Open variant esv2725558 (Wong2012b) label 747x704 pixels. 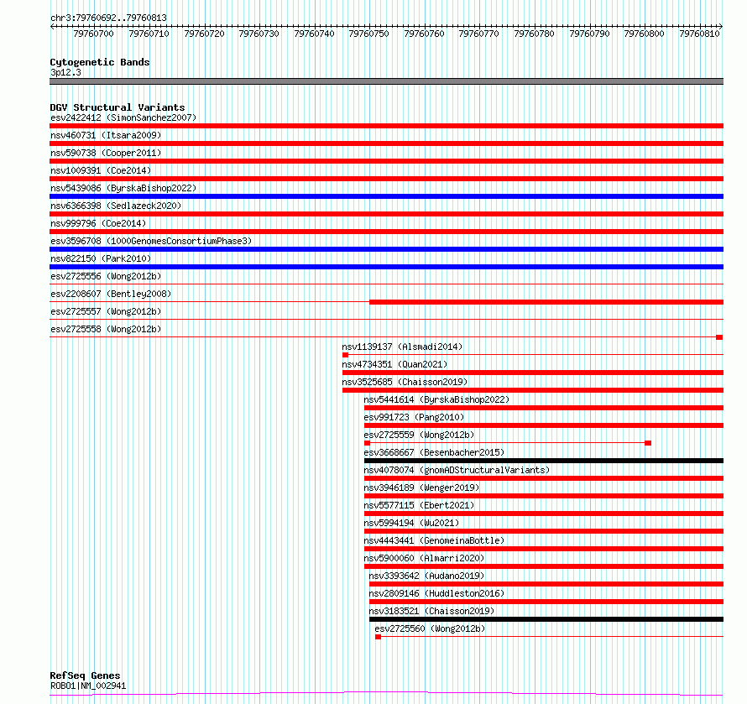(x=106, y=329)
